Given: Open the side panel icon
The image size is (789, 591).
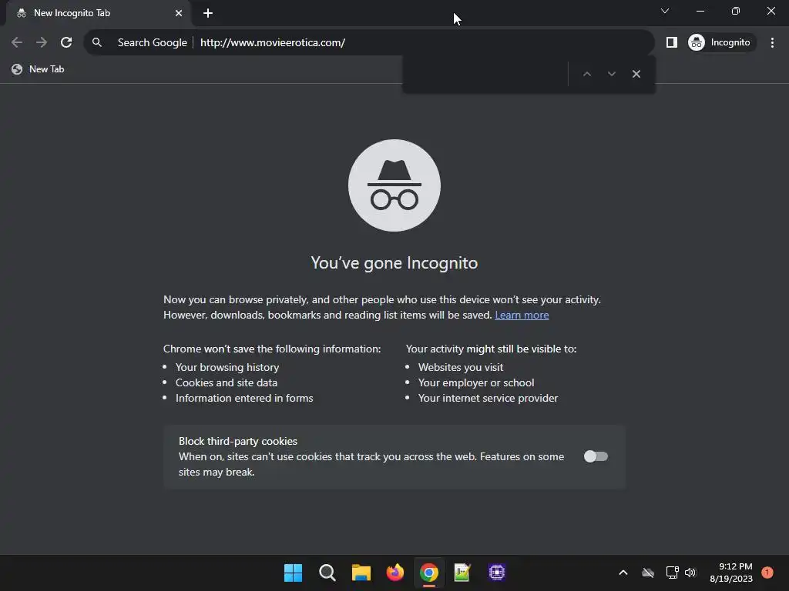Looking at the screenshot, I should tap(671, 42).
